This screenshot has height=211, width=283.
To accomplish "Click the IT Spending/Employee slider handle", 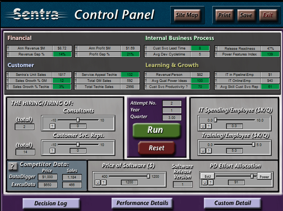I will tap(216, 120).
